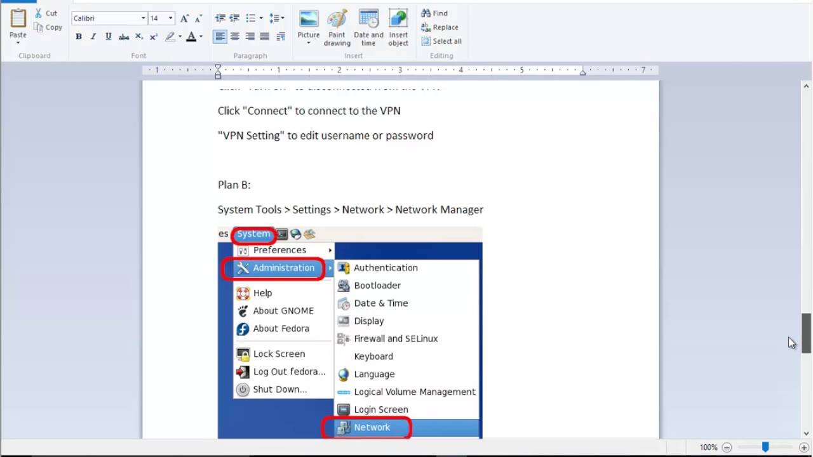Open the Paragraph settings dialog icon

(x=281, y=37)
